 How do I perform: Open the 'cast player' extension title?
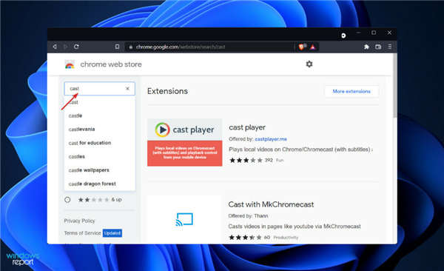247,127
